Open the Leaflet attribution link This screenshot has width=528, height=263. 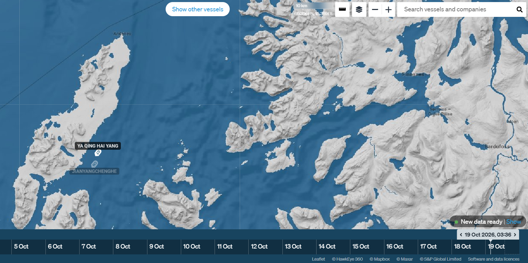coord(318,259)
